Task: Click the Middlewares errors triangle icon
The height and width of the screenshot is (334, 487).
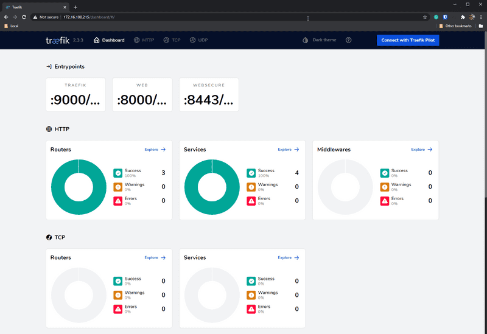Action: [385, 201]
